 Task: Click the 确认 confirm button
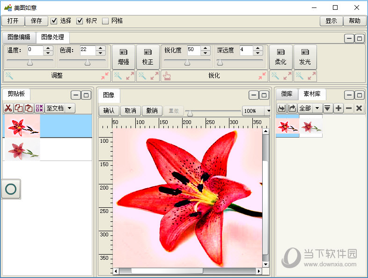109,111
